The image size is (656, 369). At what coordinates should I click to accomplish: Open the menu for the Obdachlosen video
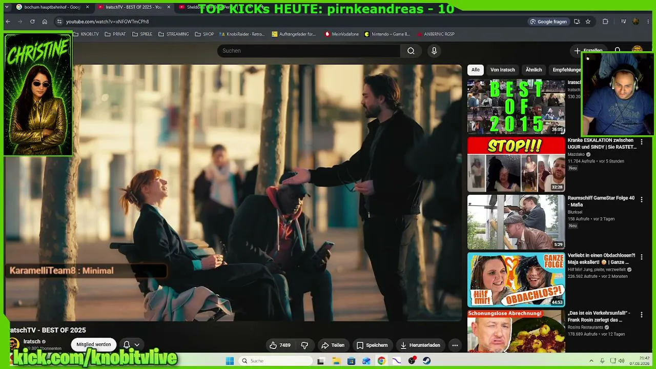click(641, 257)
